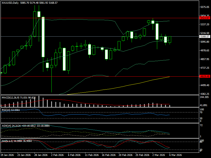Click the 19 Jan 2026 date label

tap(7, 155)
